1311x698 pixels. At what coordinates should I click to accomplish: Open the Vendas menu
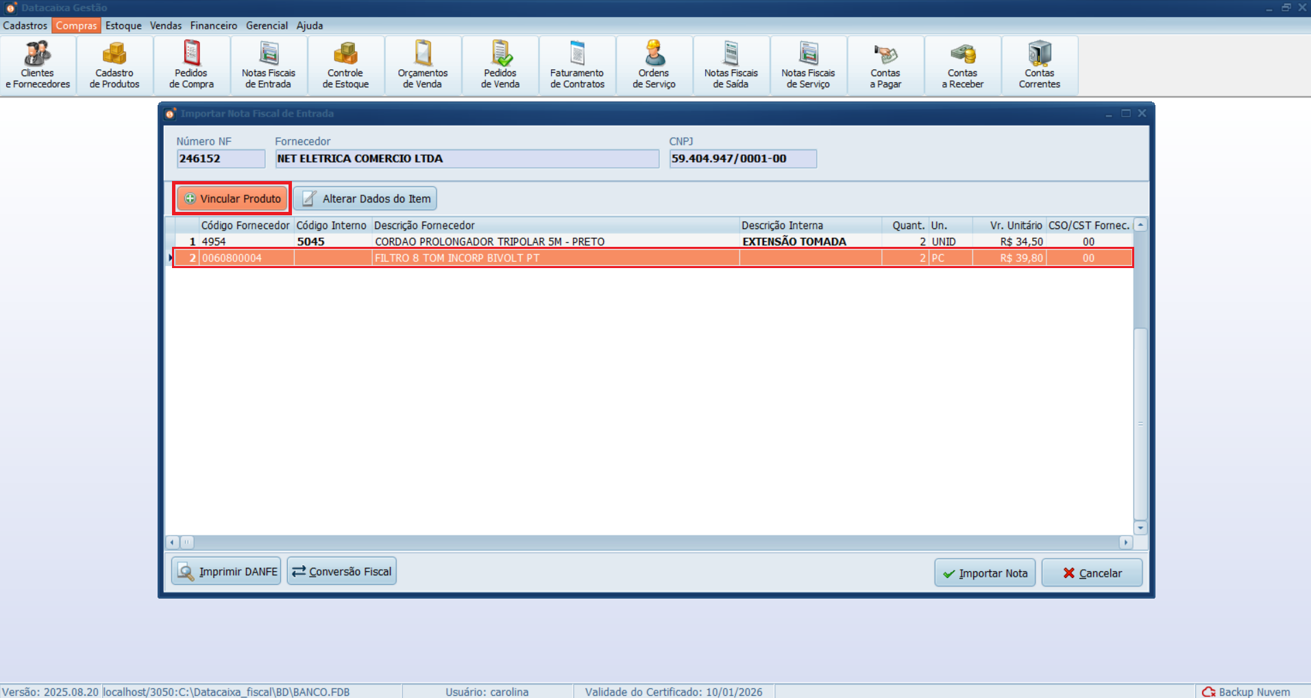tap(165, 25)
